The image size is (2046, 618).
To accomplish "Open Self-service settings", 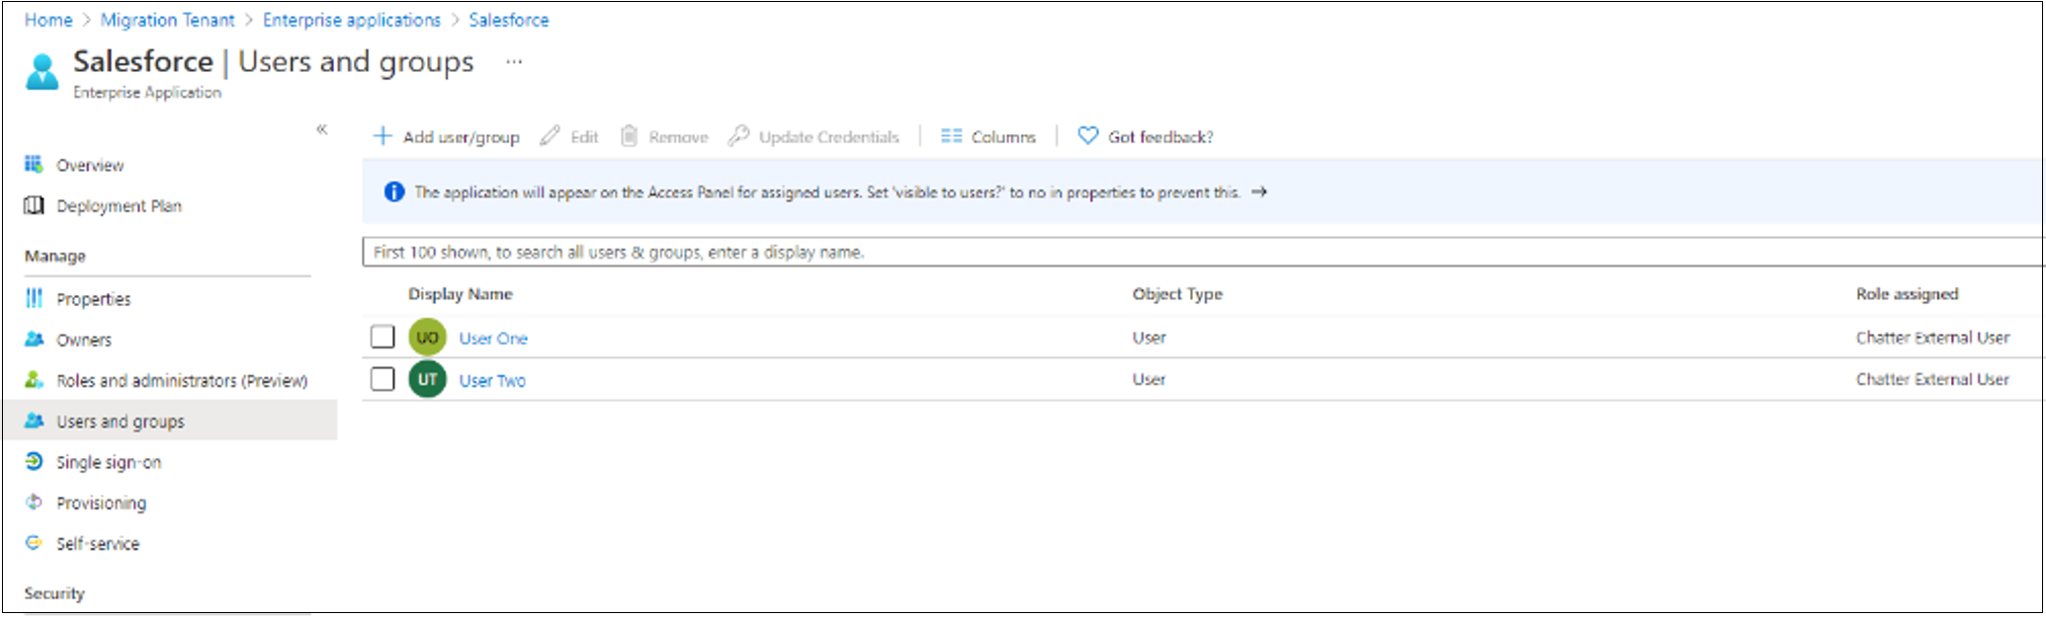I will tap(98, 543).
